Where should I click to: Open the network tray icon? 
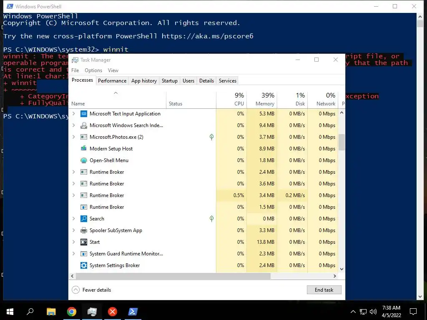point(363,312)
